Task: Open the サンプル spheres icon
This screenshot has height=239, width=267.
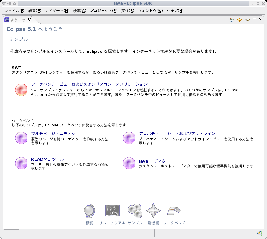Action: [x=135, y=211]
